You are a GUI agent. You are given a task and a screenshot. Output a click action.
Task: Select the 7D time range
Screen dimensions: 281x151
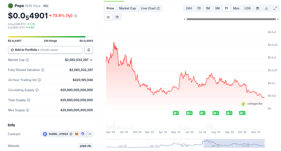(199, 8)
